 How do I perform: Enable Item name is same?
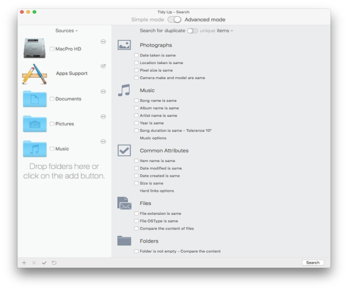136,161
